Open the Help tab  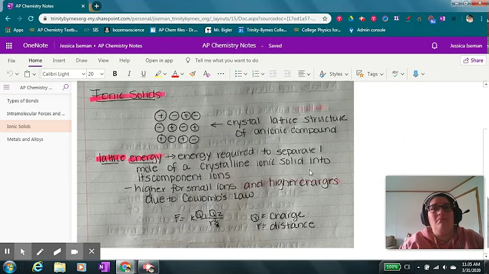coord(124,60)
